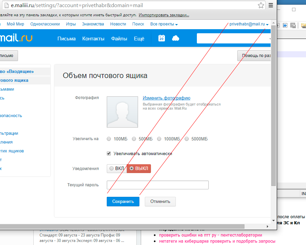
Task: Open the Mail.ru cloud icon
Action: [175, 38]
